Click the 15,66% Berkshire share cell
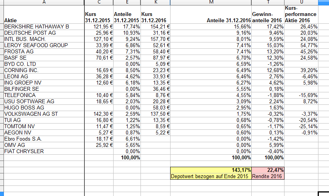The image size is (329, 196). pos(211,26)
